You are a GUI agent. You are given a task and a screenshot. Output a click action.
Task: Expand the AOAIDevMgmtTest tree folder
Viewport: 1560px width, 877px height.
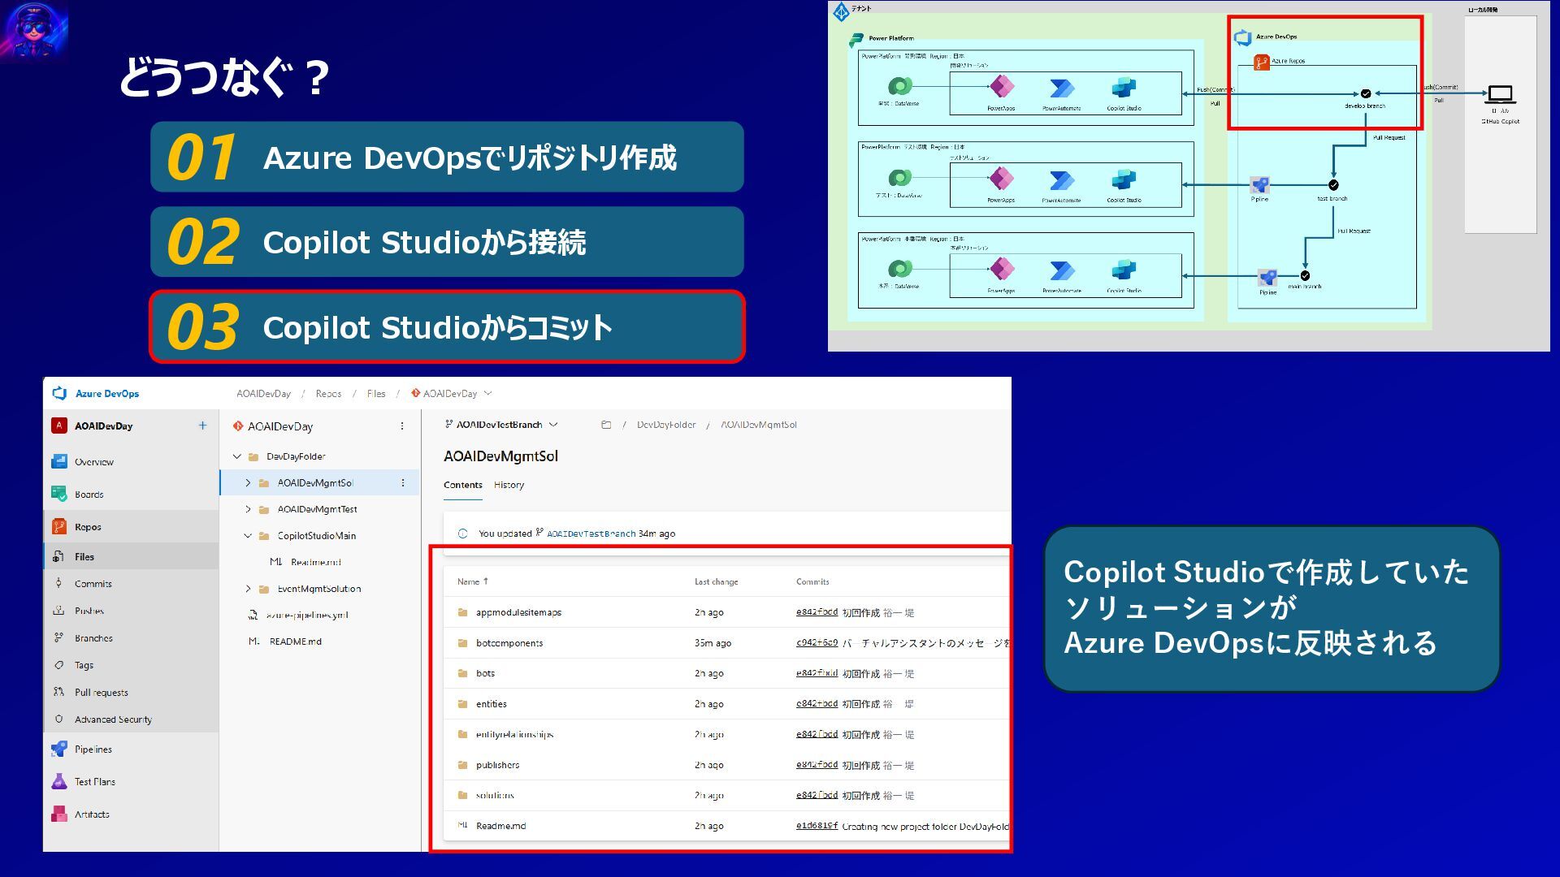coord(248,509)
